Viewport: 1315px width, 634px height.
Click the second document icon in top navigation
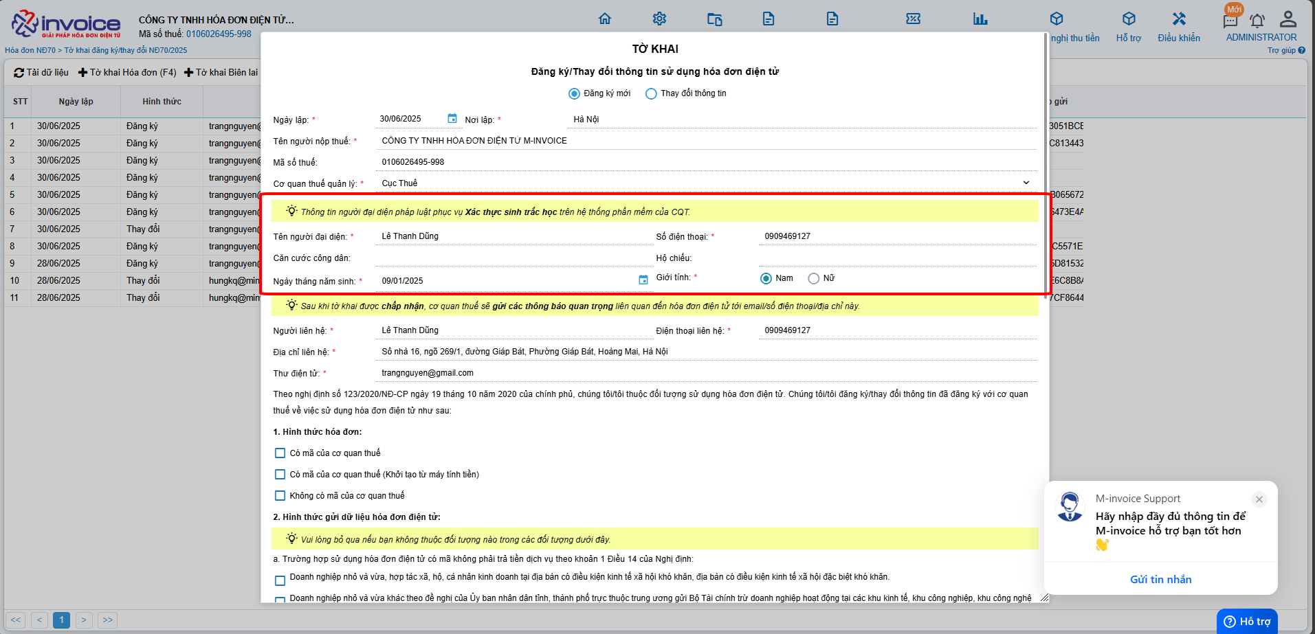pyautogui.click(x=832, y=19)
